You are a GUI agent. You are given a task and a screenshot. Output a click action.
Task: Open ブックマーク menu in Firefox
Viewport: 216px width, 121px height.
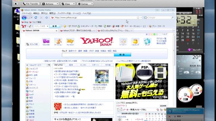(64, 13)
